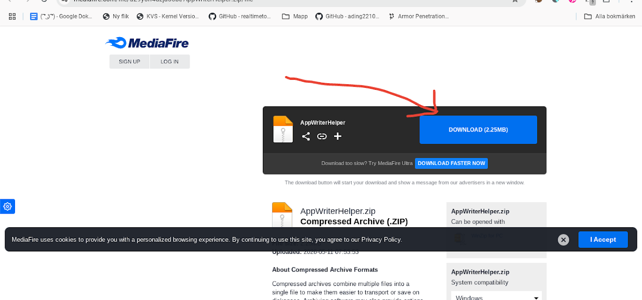This screenshot has height=300, width=642.
Task: Click the plus icon under AppWriterHelper
Action: coord(338,136)
